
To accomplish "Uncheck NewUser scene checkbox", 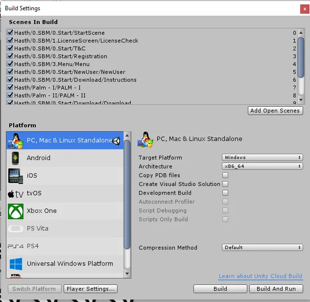I will pyautogui.click(x=10, y=71).
